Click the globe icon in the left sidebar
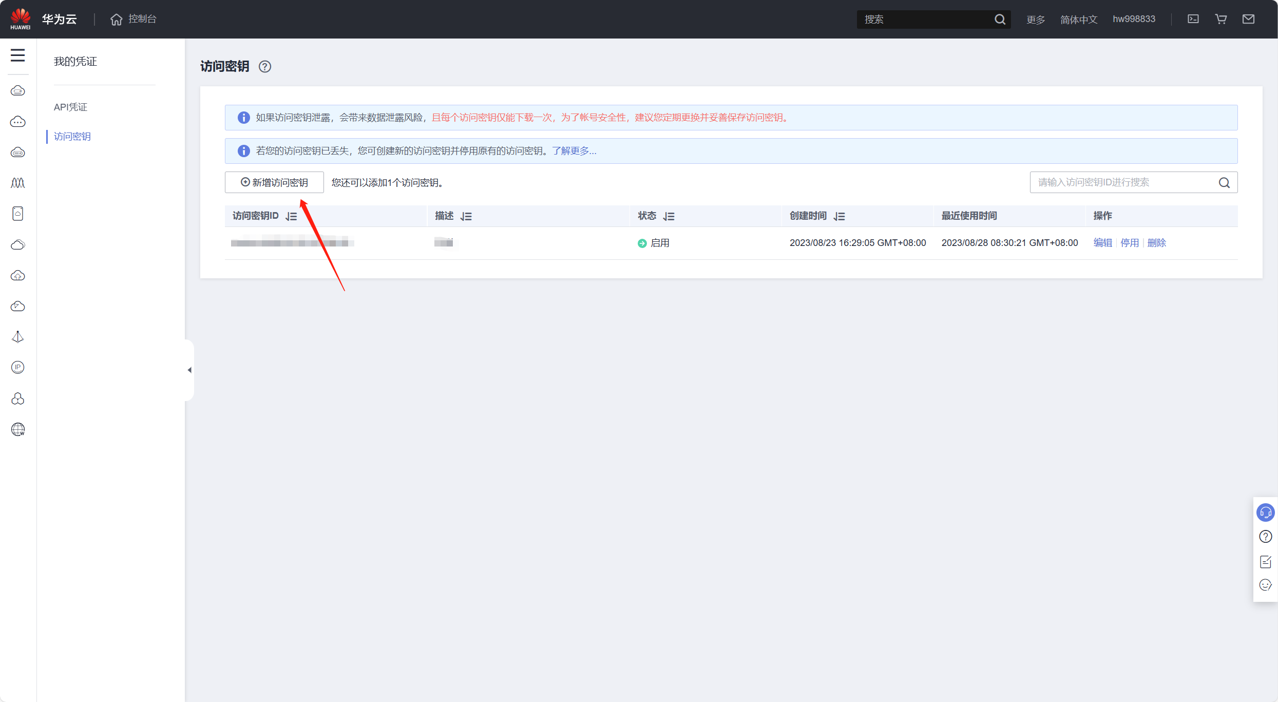 pos(17,429)
